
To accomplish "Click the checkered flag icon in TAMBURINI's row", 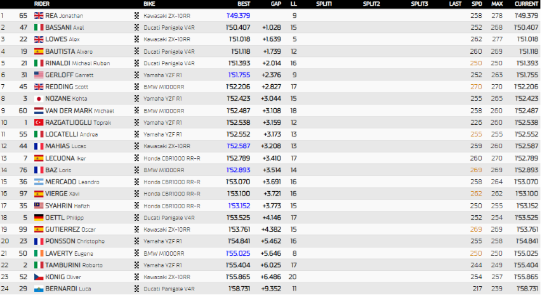I will click(137, 265).
